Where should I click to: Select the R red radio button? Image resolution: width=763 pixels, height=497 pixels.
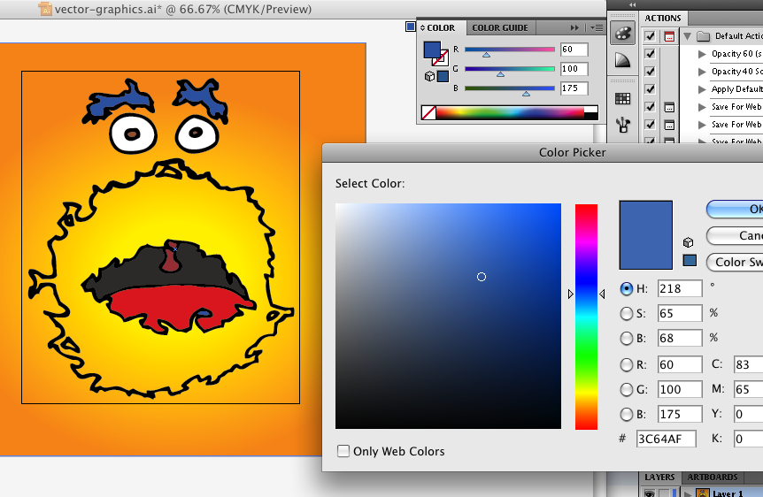tap(627, 364)
